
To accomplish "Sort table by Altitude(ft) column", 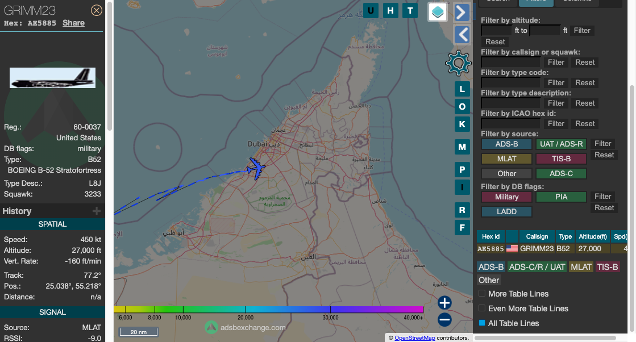I will 593,236.
